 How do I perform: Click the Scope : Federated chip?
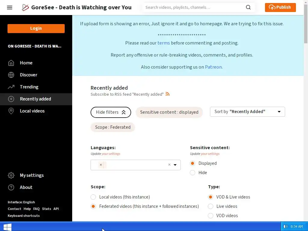(x=113, y=127)
